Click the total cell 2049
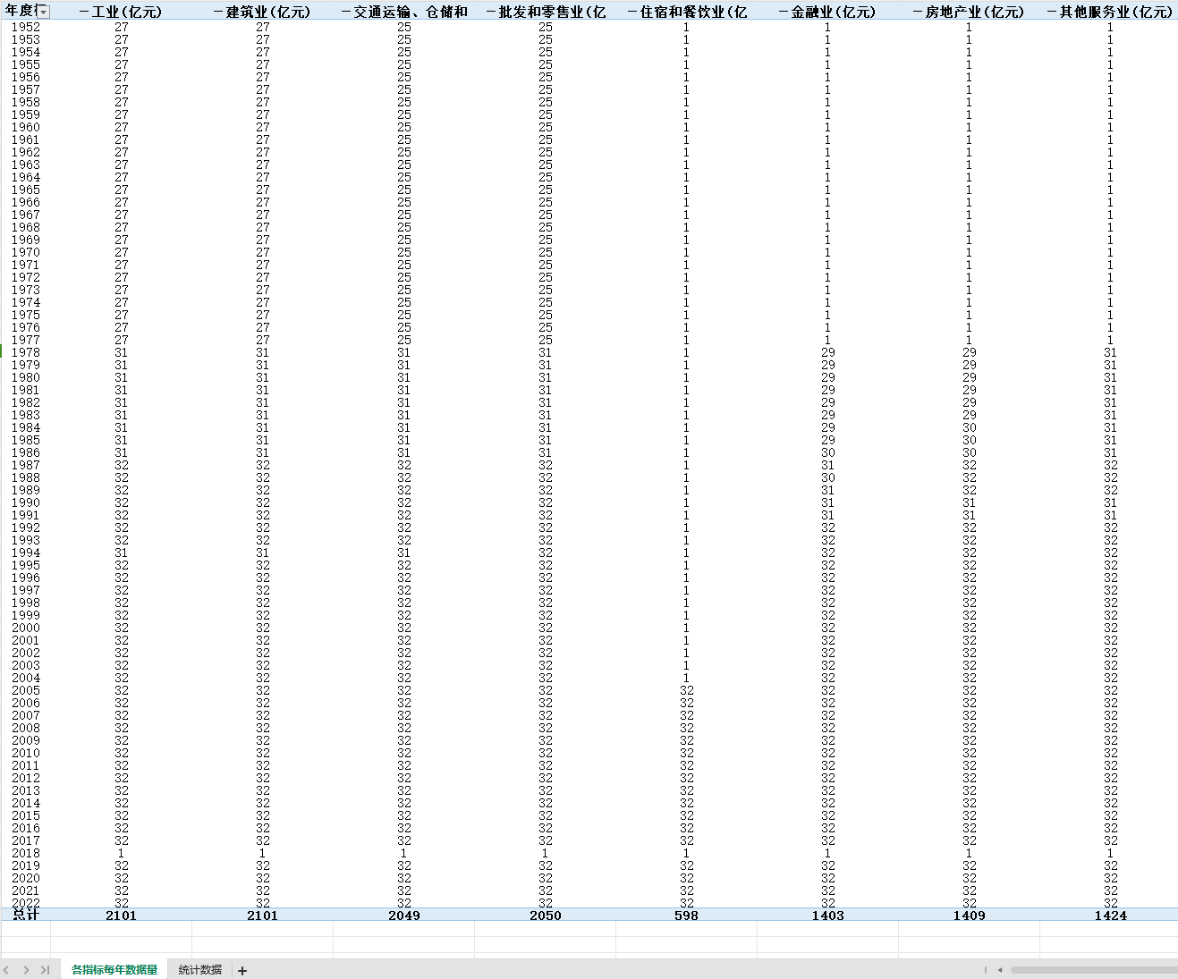The height and width of the screenshot is (979, 1178). pyautogui.click(x=404, y=916)
